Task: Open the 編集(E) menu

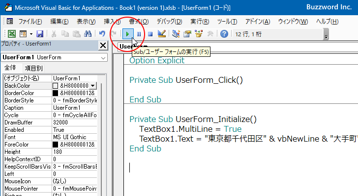Action: [x=60, y=22]
